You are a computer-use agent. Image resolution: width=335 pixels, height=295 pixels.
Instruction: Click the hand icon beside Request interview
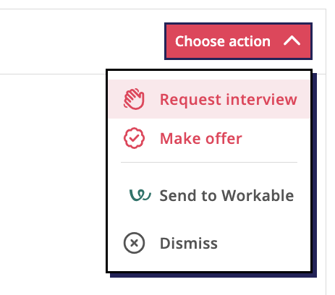click(134, 99)
